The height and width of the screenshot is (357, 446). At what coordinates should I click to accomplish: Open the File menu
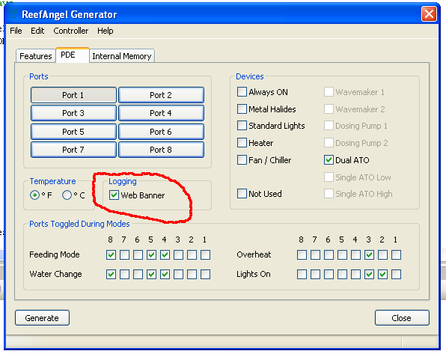(16, 31)
